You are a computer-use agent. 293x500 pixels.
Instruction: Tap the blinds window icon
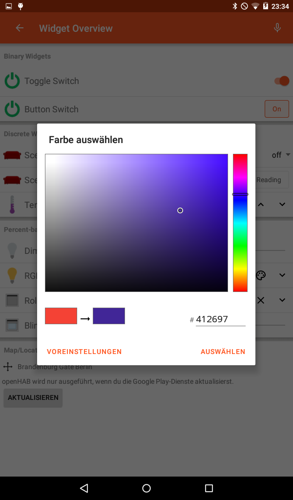coord(12,325)
